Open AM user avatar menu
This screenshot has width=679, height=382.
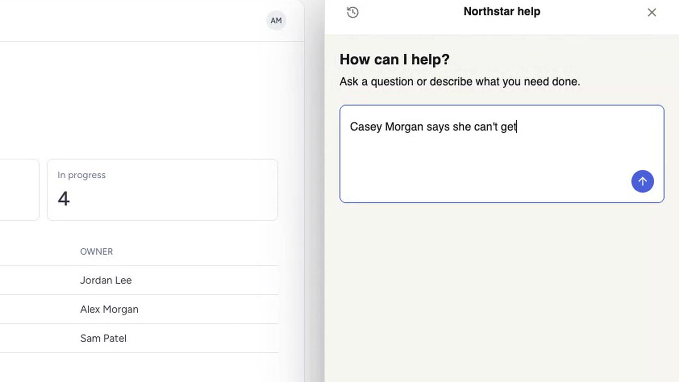276,21
